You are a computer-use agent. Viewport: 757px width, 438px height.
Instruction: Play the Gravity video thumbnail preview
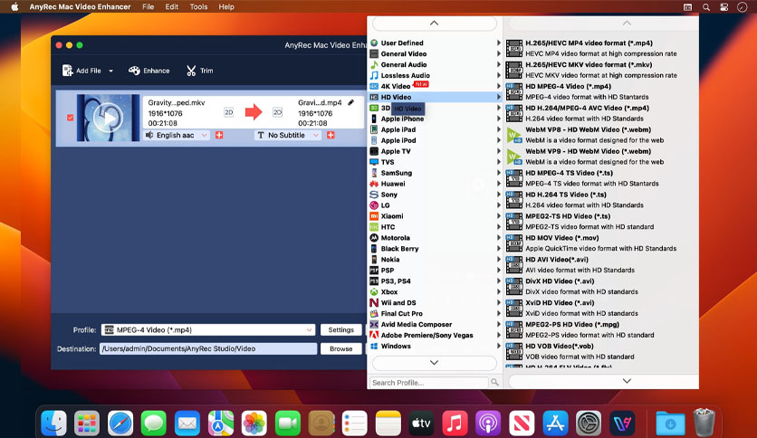[x=108, y=118]
